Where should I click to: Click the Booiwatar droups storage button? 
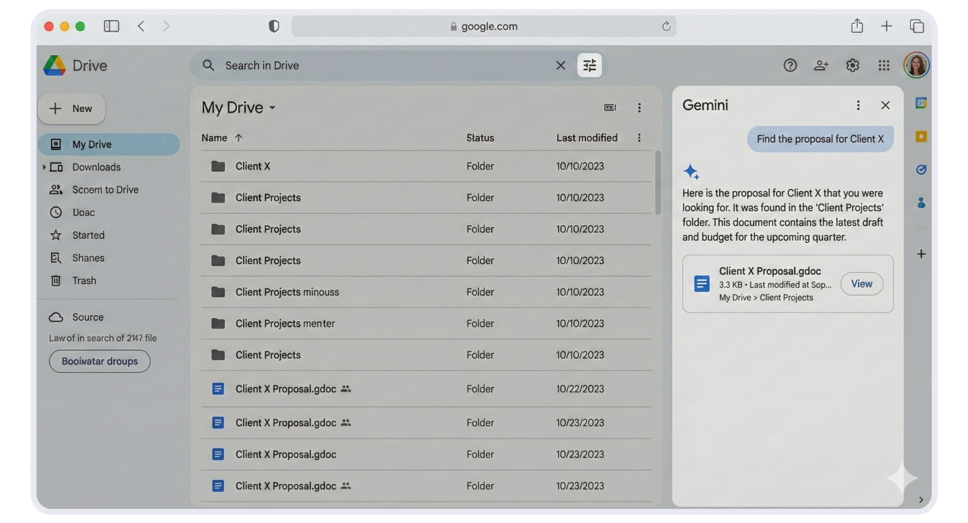coord(99,361)
